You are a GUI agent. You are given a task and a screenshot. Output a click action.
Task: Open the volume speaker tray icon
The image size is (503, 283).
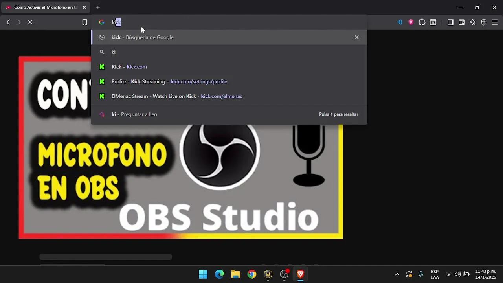[457, 274]
